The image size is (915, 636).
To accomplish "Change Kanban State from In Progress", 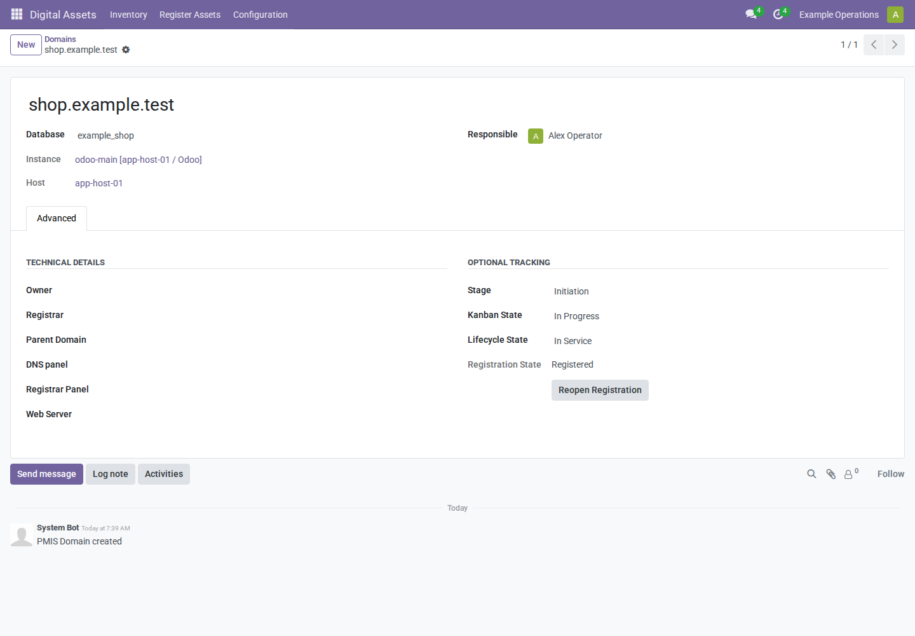I will pos(721,316).
